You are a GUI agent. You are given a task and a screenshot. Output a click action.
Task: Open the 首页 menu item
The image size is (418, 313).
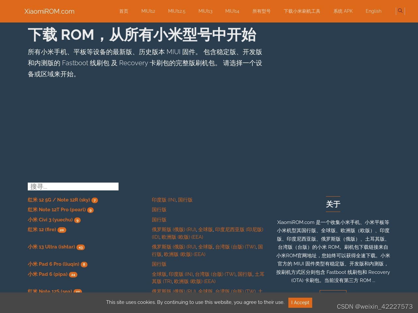(124, 11)
